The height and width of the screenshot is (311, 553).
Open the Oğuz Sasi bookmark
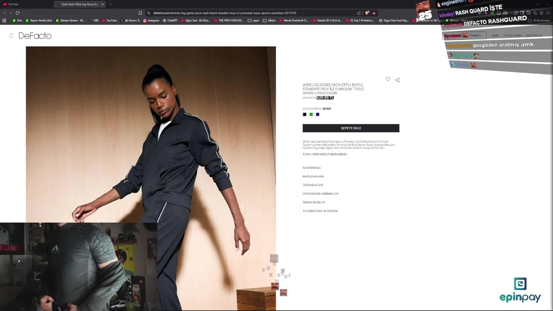coord(195,20)
